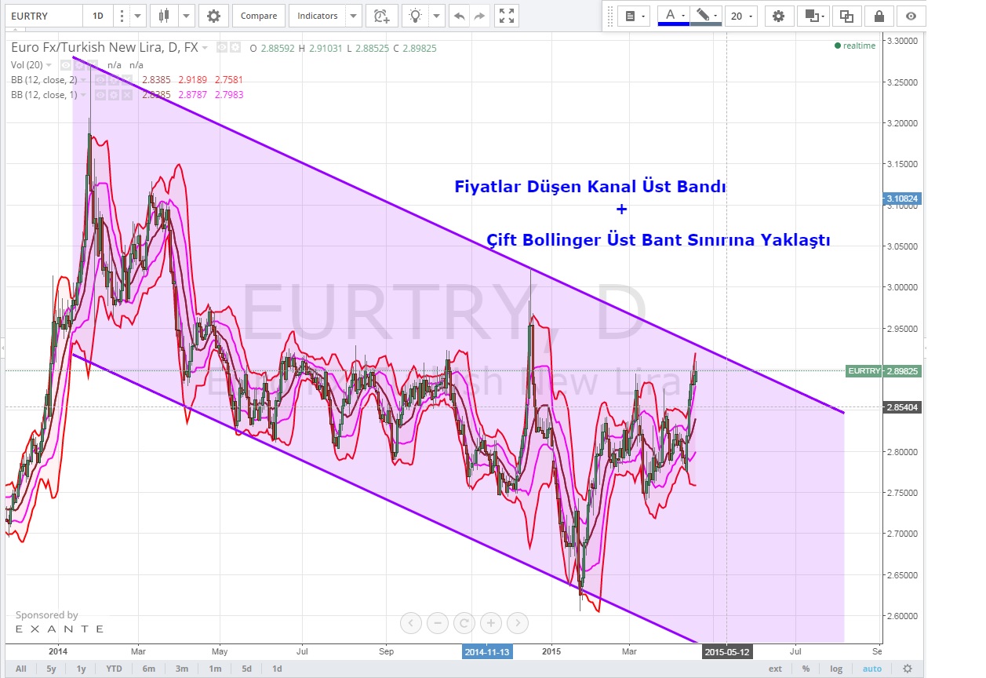Expand the font size 20 dropdown
The image size is (986, 678).
click(741, 16)
